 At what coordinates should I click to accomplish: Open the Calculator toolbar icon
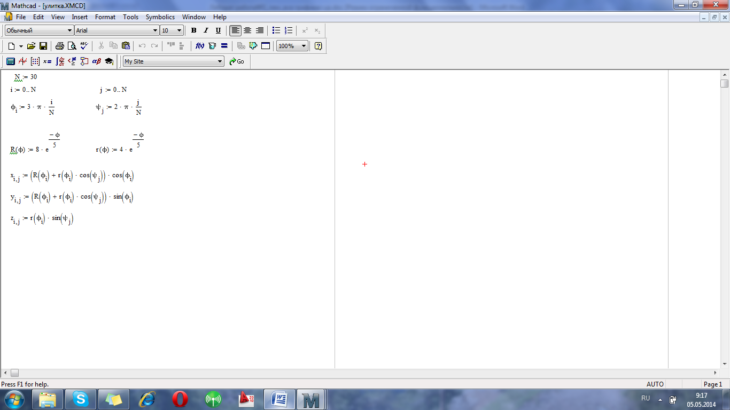(x=11, y=61)
